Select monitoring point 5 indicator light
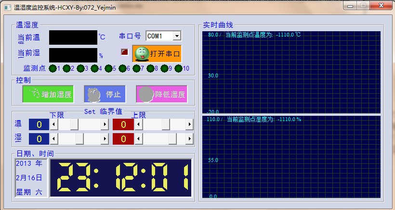395x210 pixels. point(108,68)
